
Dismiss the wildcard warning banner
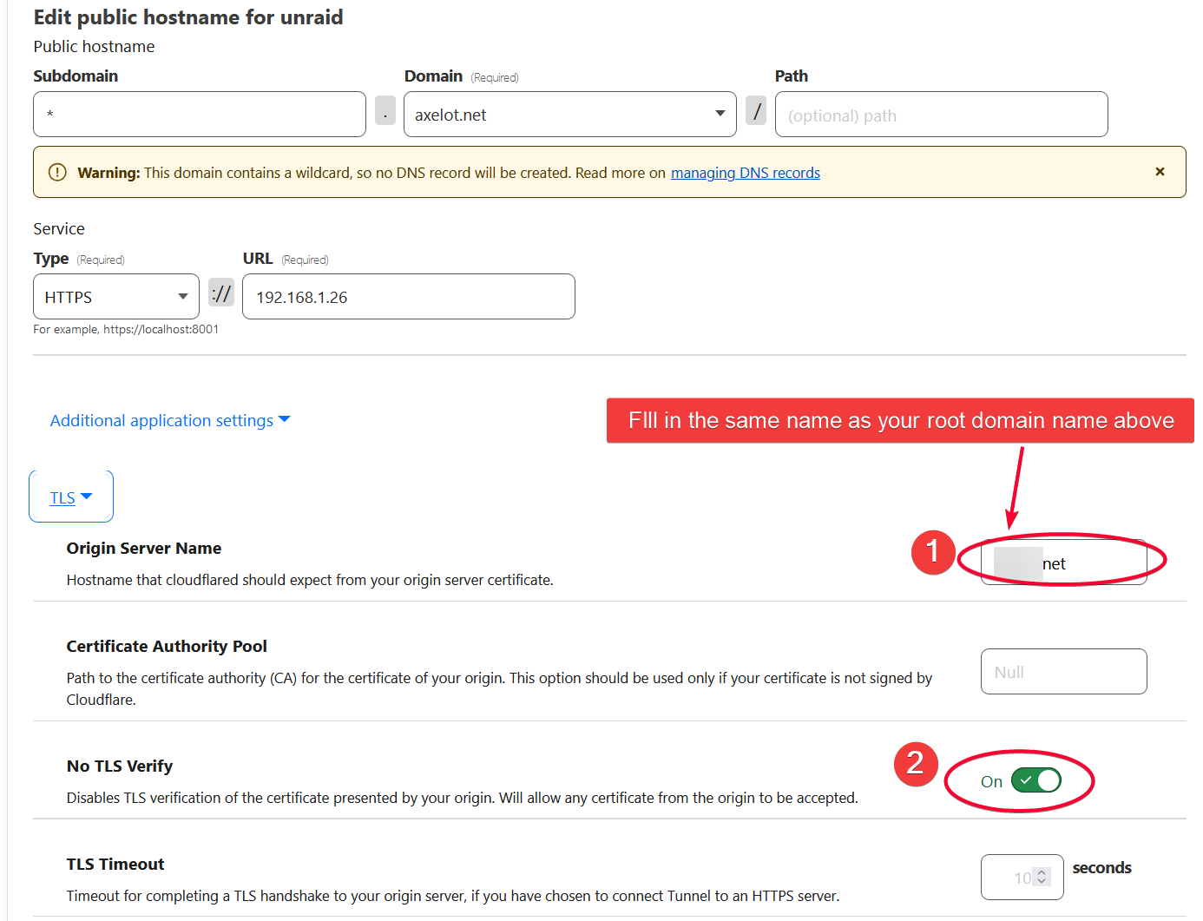click(1160, 172)
